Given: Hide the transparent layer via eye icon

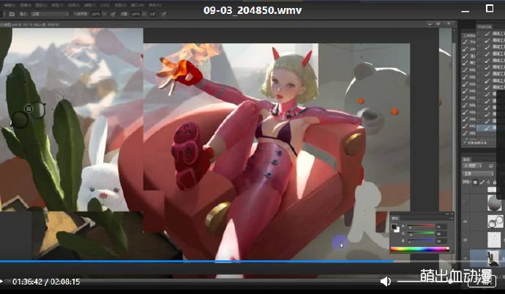Looking at the screenshot, I should 465,240.
